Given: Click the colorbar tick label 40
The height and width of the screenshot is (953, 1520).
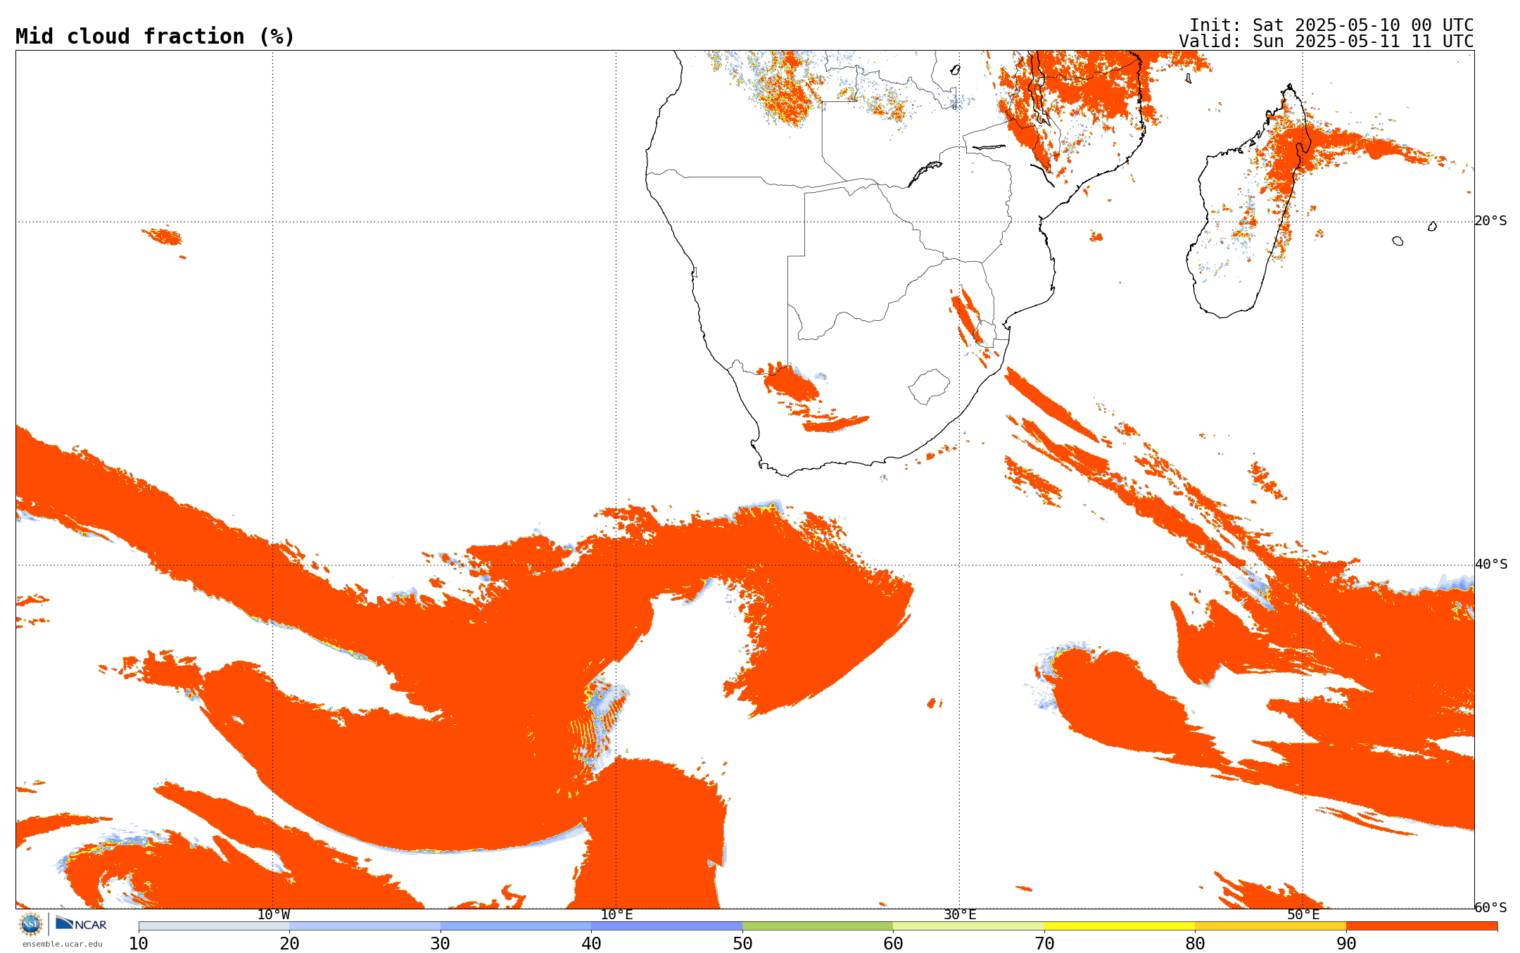Looking at the screenshot, I should coord(591,943).
